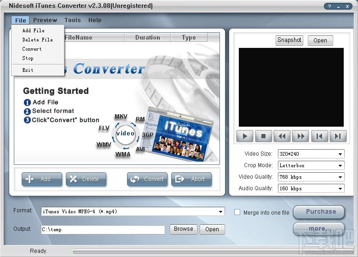The height and width of the screenshot is (257, 358).
Task: Stop playback with the square button
Action: click(263, 136)
